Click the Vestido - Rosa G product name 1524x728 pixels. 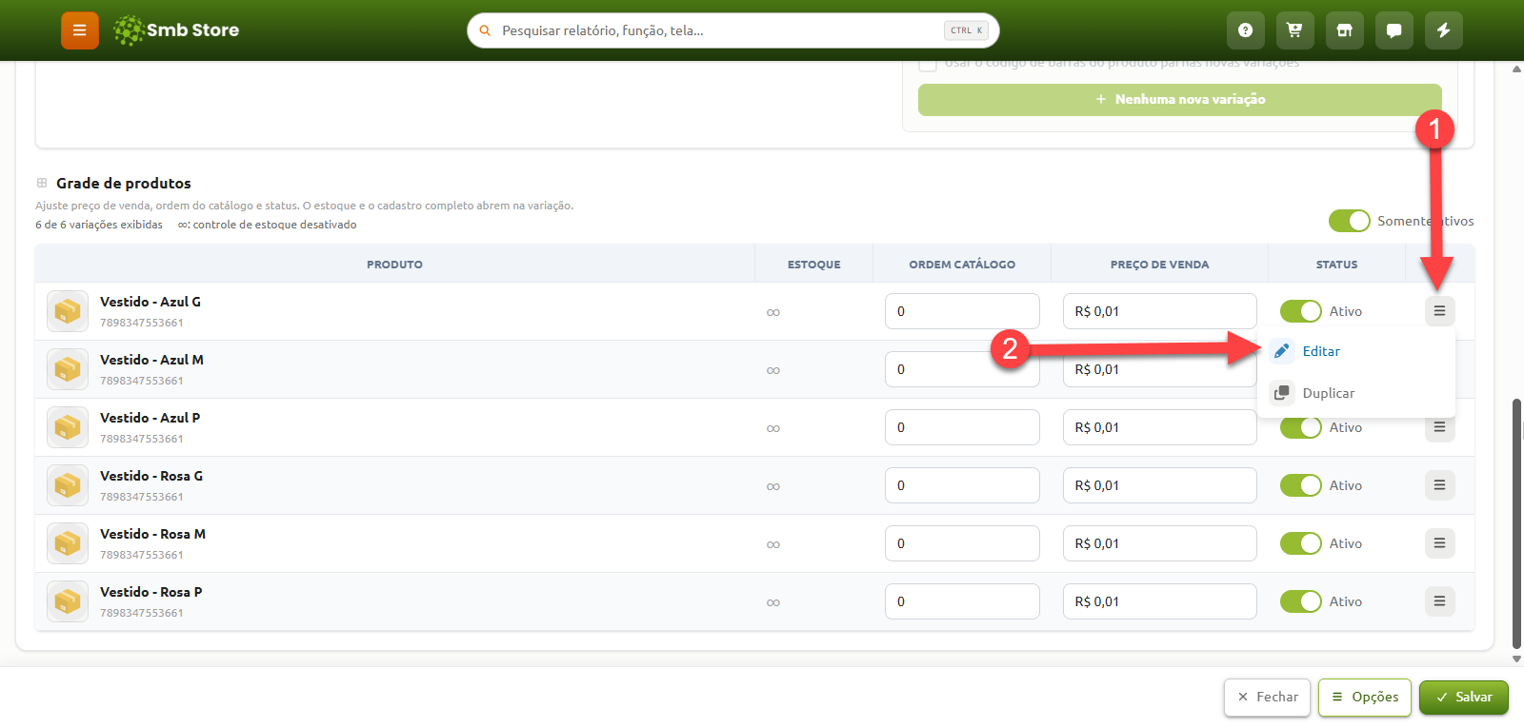click(151, 476)
